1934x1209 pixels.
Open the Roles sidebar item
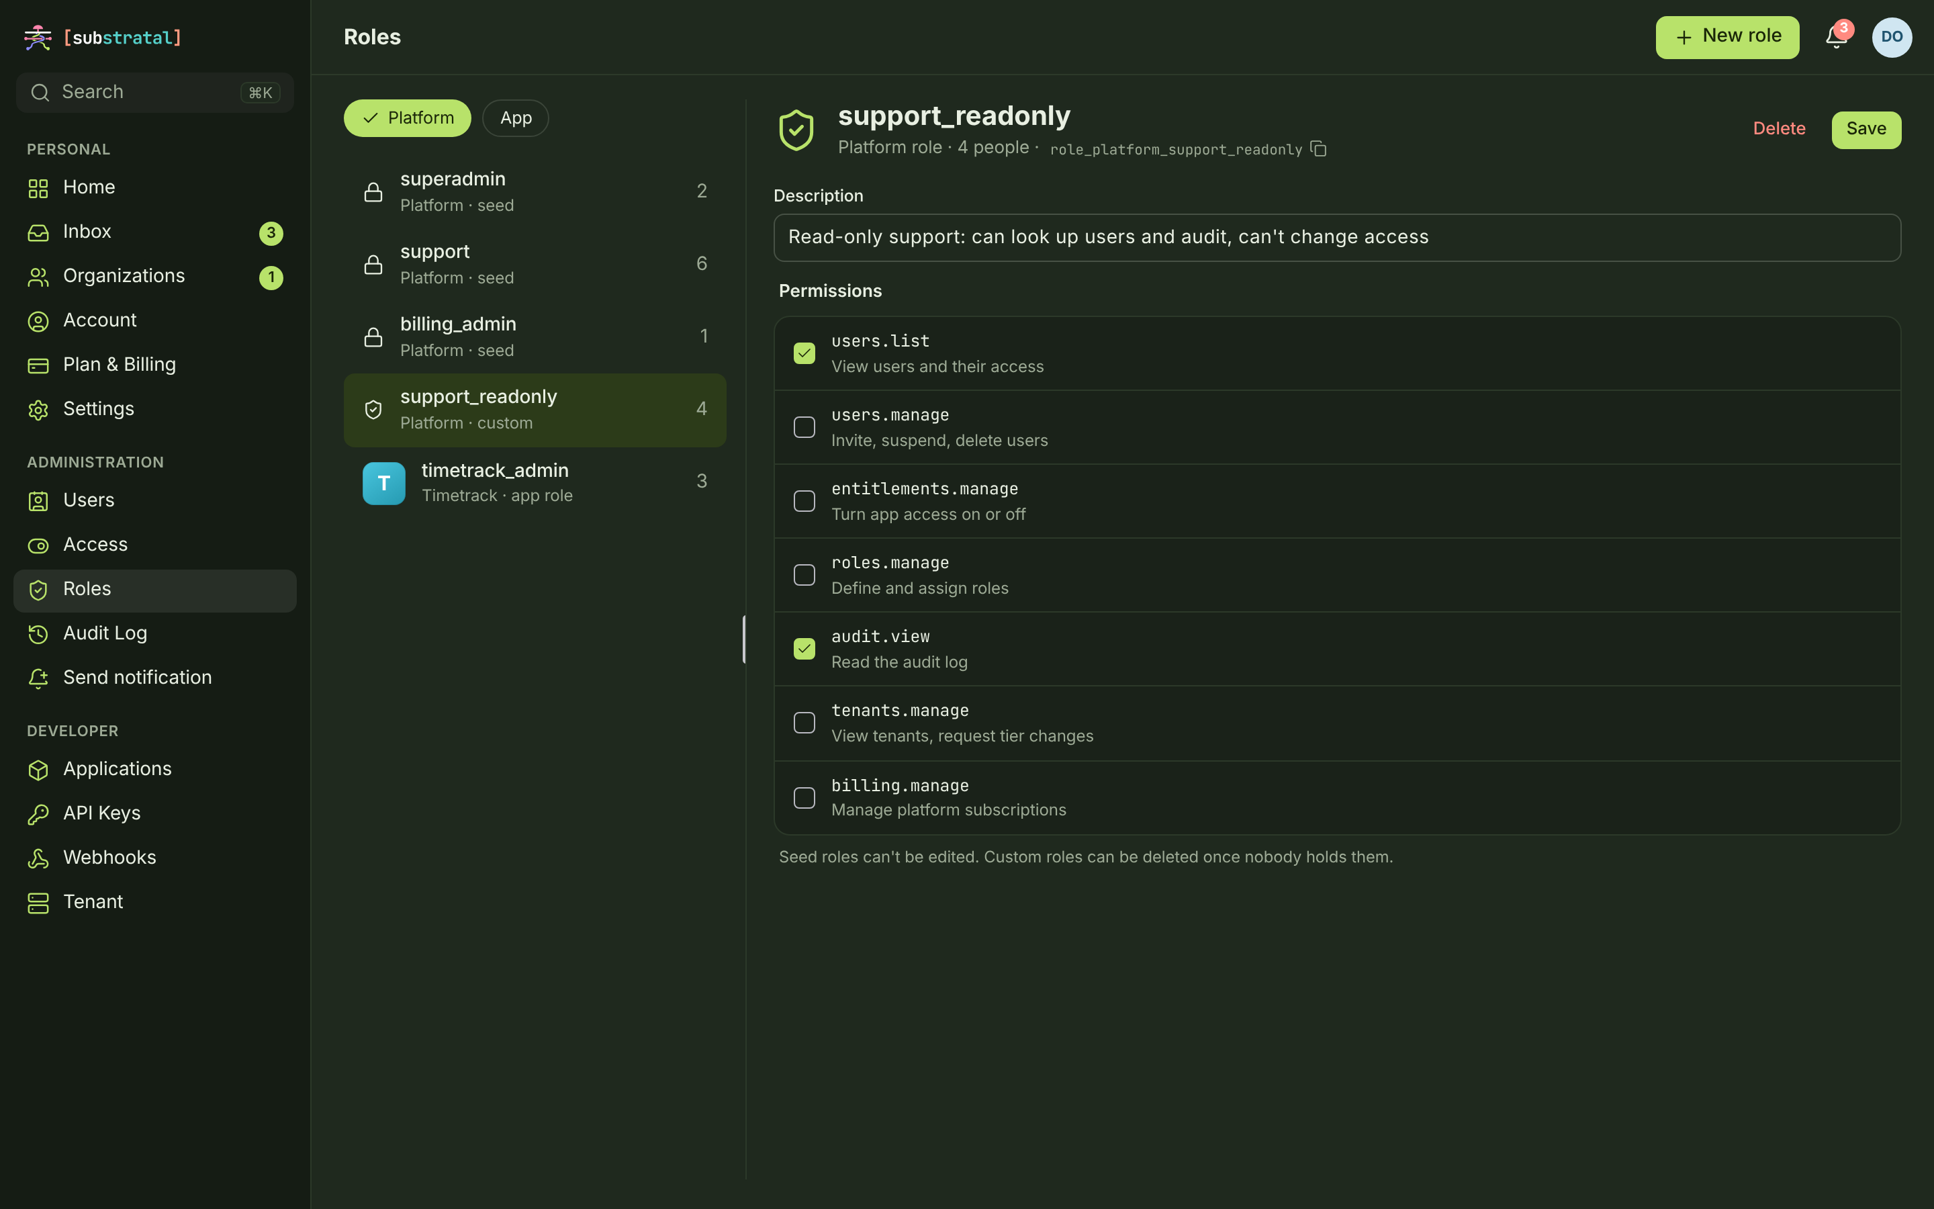click(155, 590)
